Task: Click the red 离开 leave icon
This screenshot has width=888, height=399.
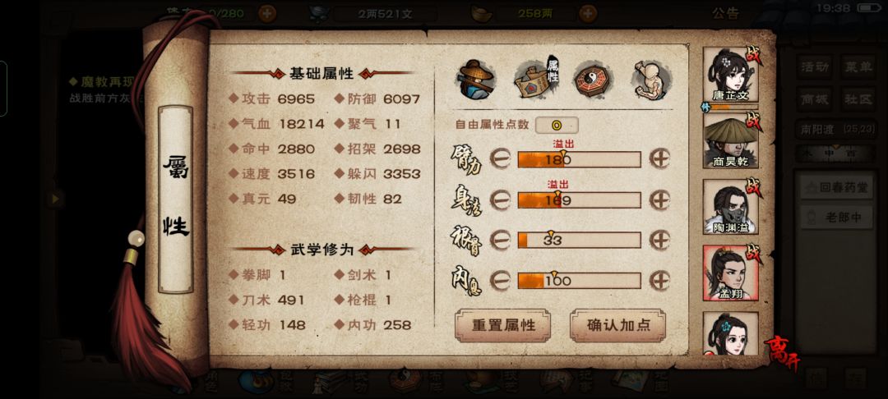Action: 784,353
